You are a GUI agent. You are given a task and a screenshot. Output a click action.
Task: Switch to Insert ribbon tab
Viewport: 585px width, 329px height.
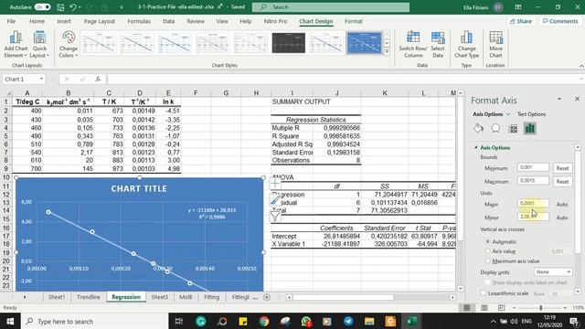[64, 21]
